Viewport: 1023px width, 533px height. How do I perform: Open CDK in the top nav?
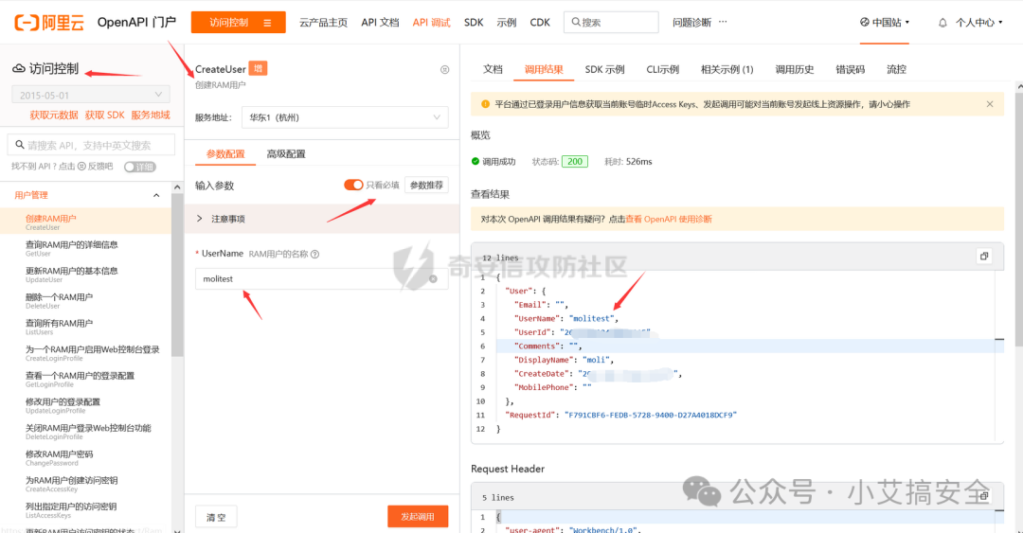pyautogui.click(x=540, y=22)
